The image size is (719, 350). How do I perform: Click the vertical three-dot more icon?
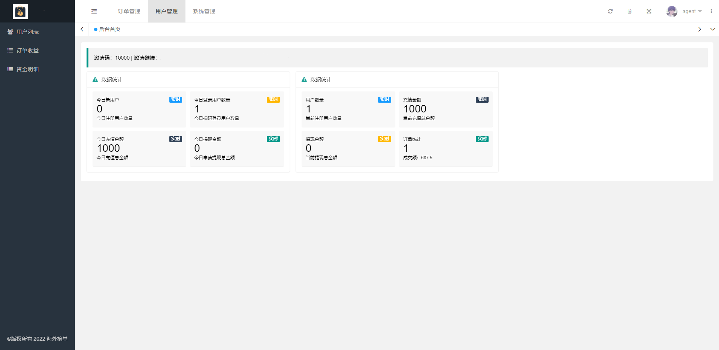tap(711, 11)
